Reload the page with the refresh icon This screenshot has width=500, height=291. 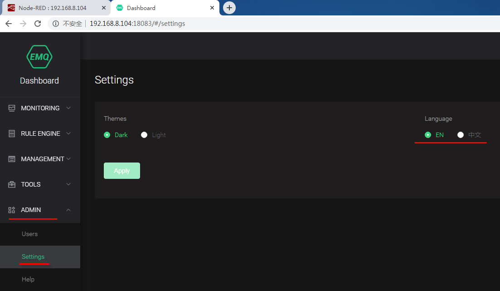38,23
